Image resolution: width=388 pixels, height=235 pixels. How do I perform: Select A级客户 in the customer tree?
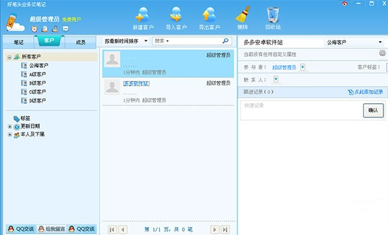[37, 74]
